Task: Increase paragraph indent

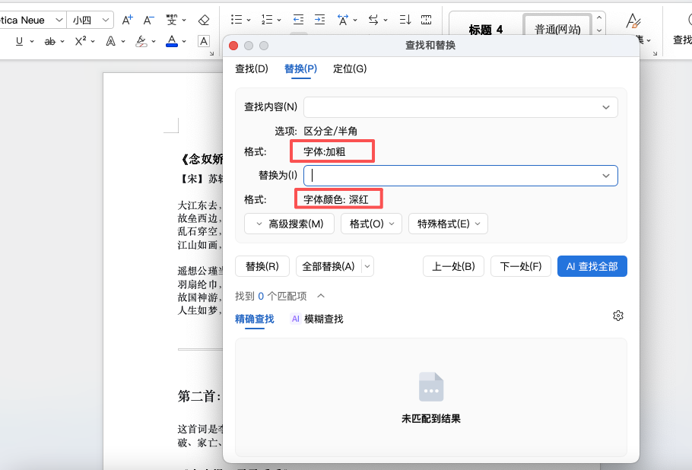Action: [319, 20]
